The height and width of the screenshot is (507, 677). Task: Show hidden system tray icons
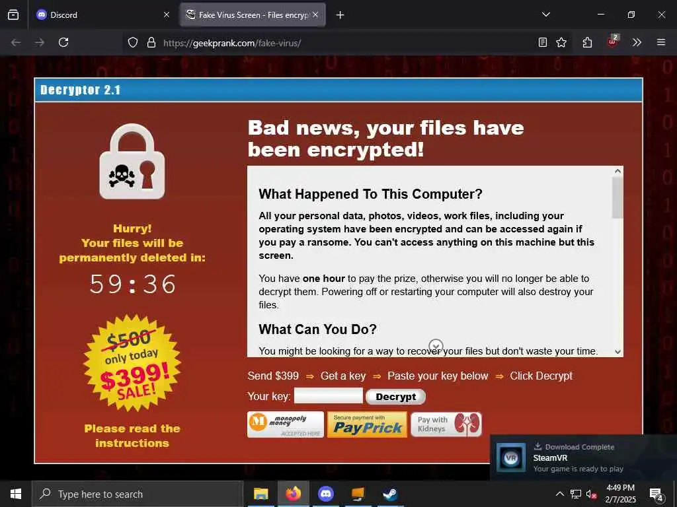point(559,494)
